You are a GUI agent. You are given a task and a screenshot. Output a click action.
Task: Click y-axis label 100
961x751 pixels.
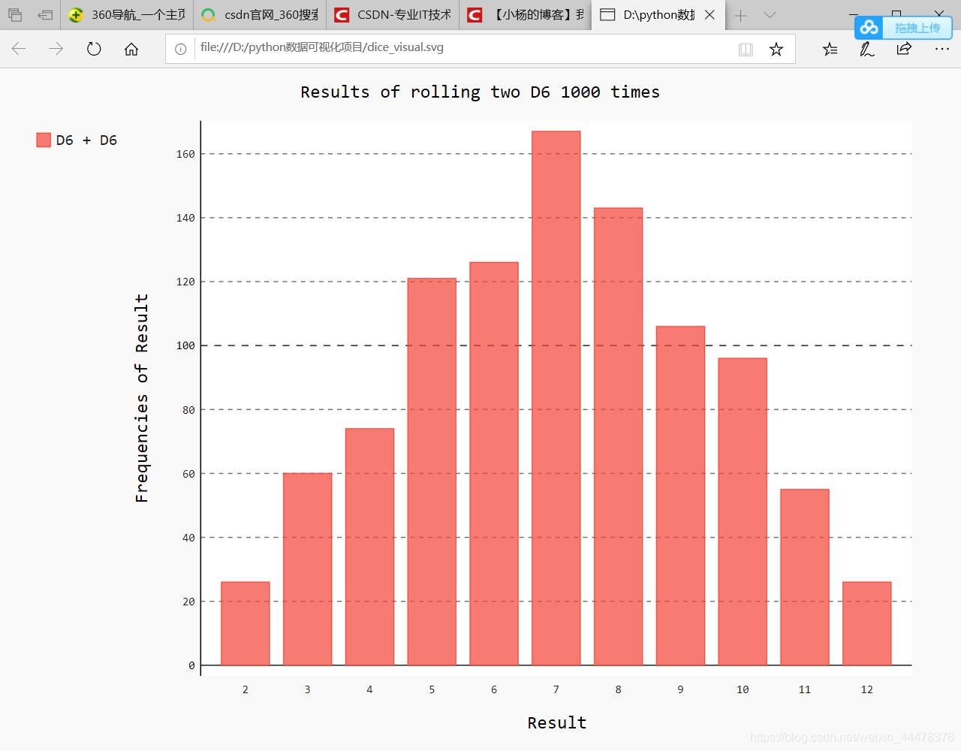pyautogui.click(x=185, y=345)
